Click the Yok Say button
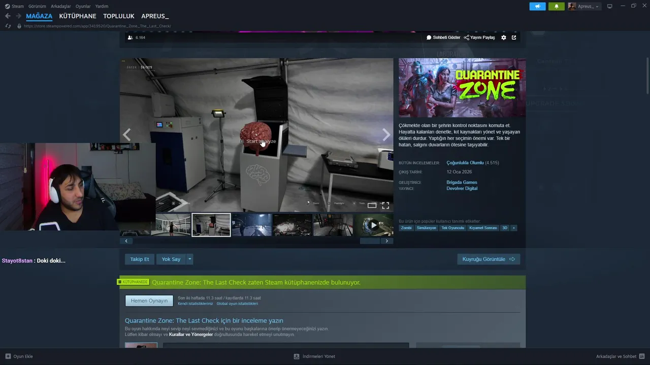The width and height of the screenshot is (650, 365). 171,259
